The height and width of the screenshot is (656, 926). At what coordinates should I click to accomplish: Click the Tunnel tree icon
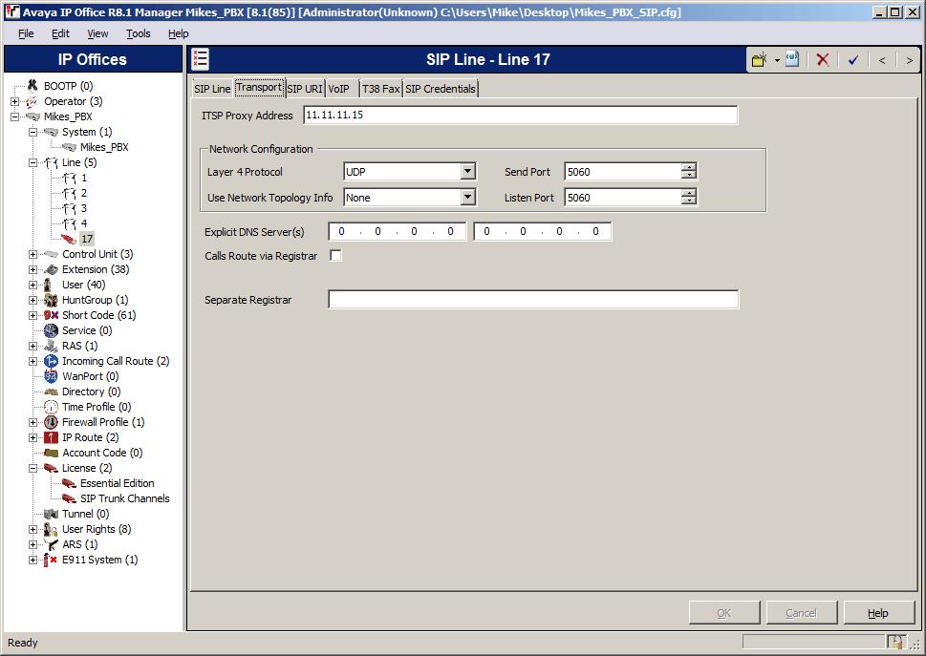click(x=52, y=515)
